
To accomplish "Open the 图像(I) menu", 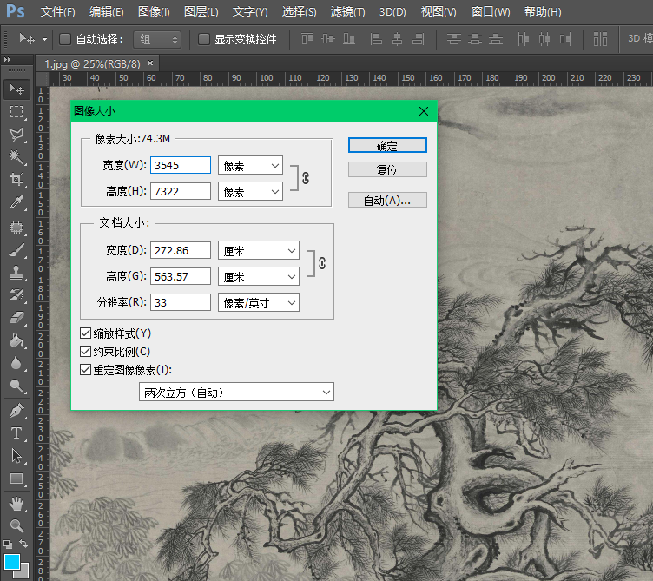I will (154, 11).
